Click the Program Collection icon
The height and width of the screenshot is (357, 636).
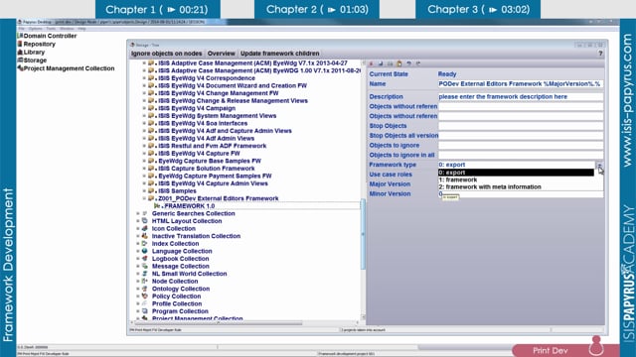click(145, 311)
